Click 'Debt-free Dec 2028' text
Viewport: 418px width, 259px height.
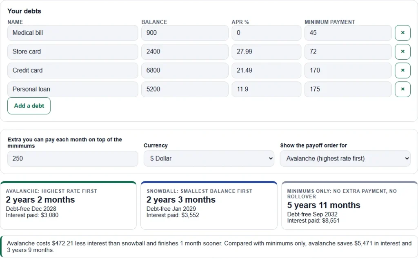tap(31, 209)
